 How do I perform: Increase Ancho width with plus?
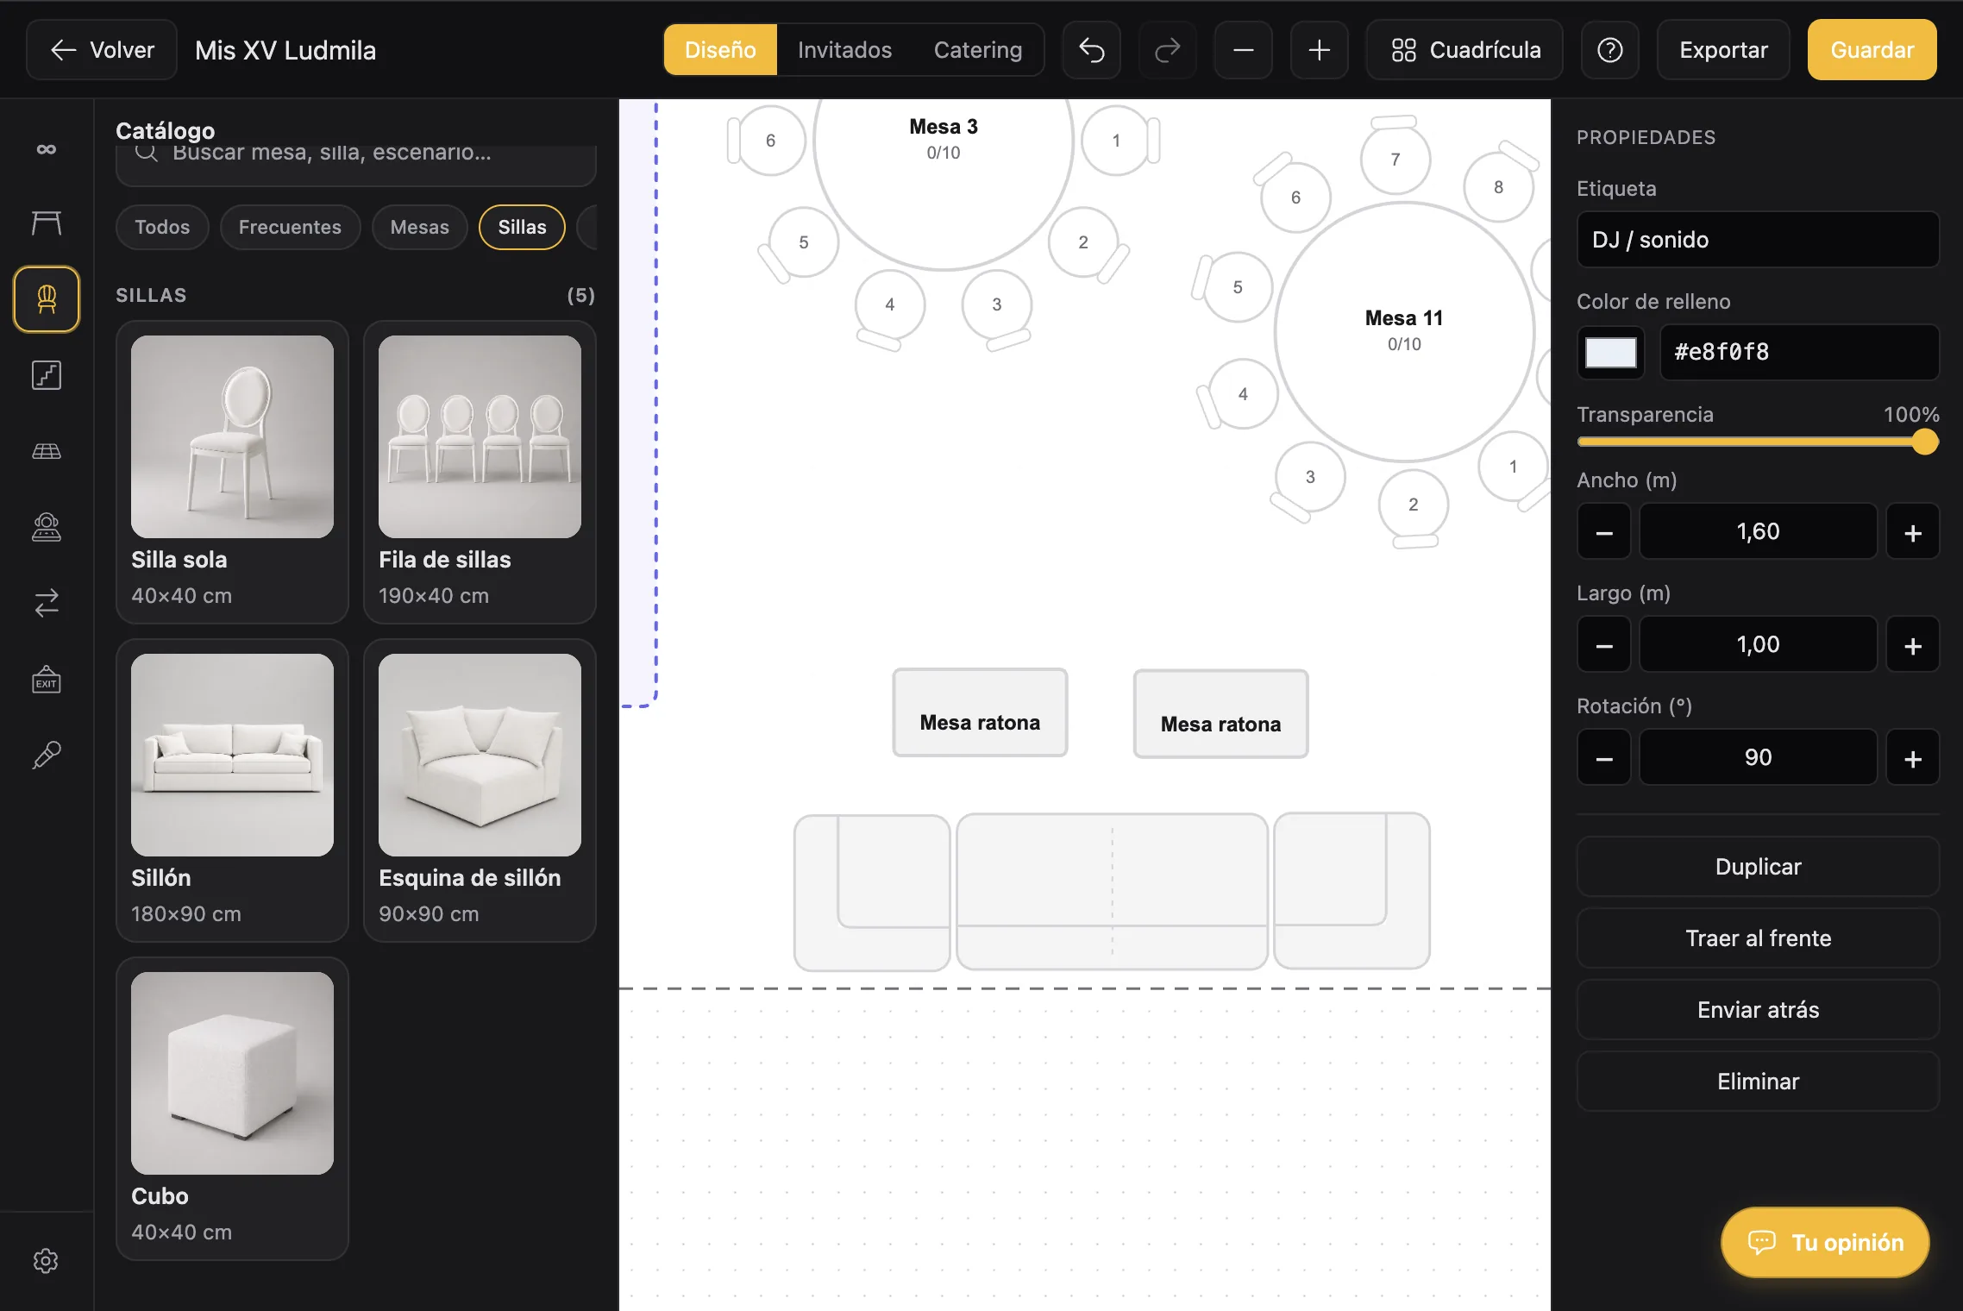click(x=1912, y=532)
